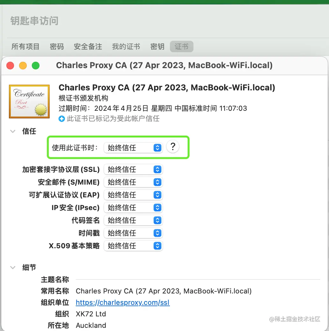Close the certificate window with red button
This screenshot has height=331, width=329.
(x=10, y=66)
